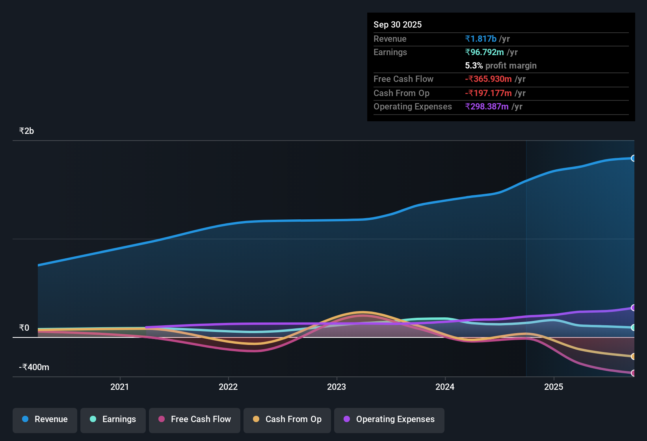Click the 2024 x-axis label
The image size is (647, 441).
point(445,387)
